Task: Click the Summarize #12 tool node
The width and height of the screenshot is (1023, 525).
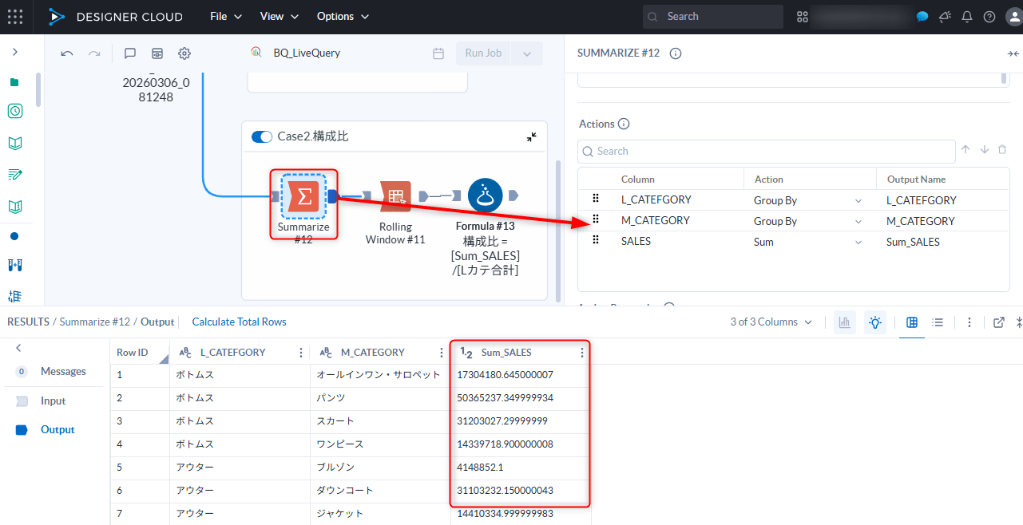Action: click(303, 196)
